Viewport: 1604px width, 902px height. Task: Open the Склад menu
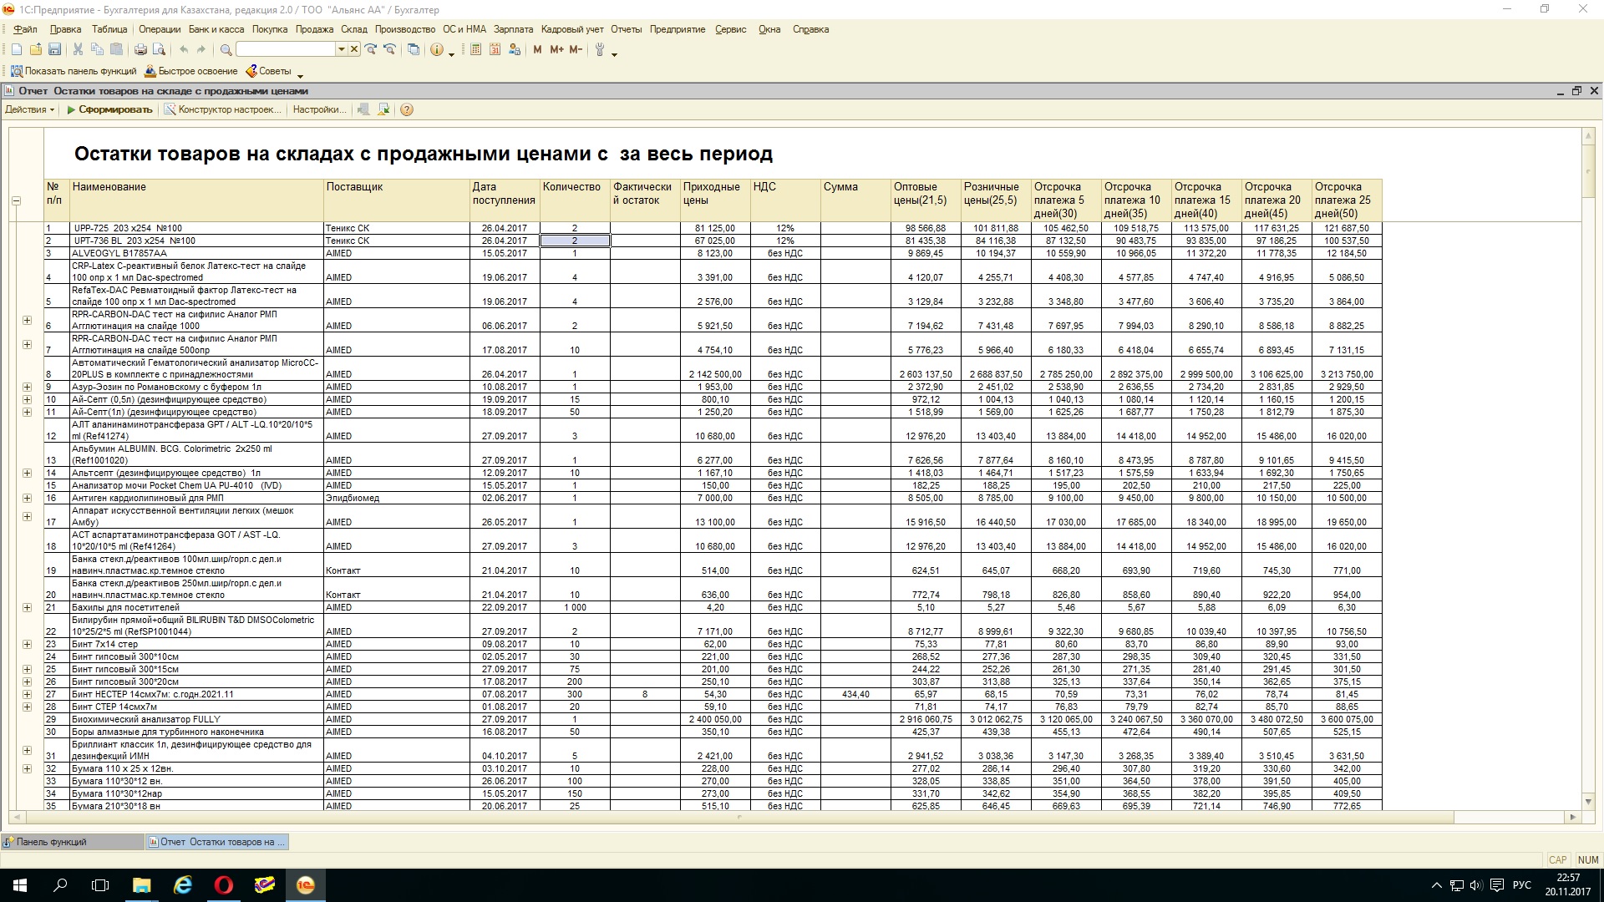click(x=353, y=29)
